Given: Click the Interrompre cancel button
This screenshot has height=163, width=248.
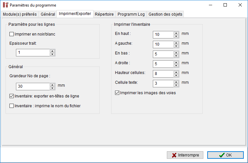Looking at the screenshot, I should (x=185, y=155).
